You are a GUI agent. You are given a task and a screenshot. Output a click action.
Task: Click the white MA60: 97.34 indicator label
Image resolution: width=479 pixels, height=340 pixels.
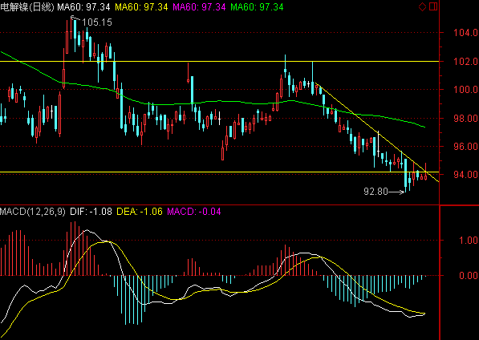tap(83, 6)
